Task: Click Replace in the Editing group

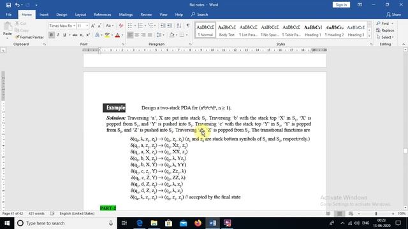Action: [385, 31]
